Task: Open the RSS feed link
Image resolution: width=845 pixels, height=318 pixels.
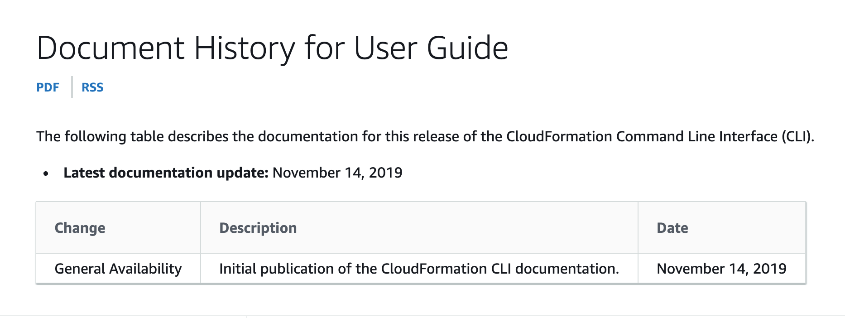Action: (92, 87)
